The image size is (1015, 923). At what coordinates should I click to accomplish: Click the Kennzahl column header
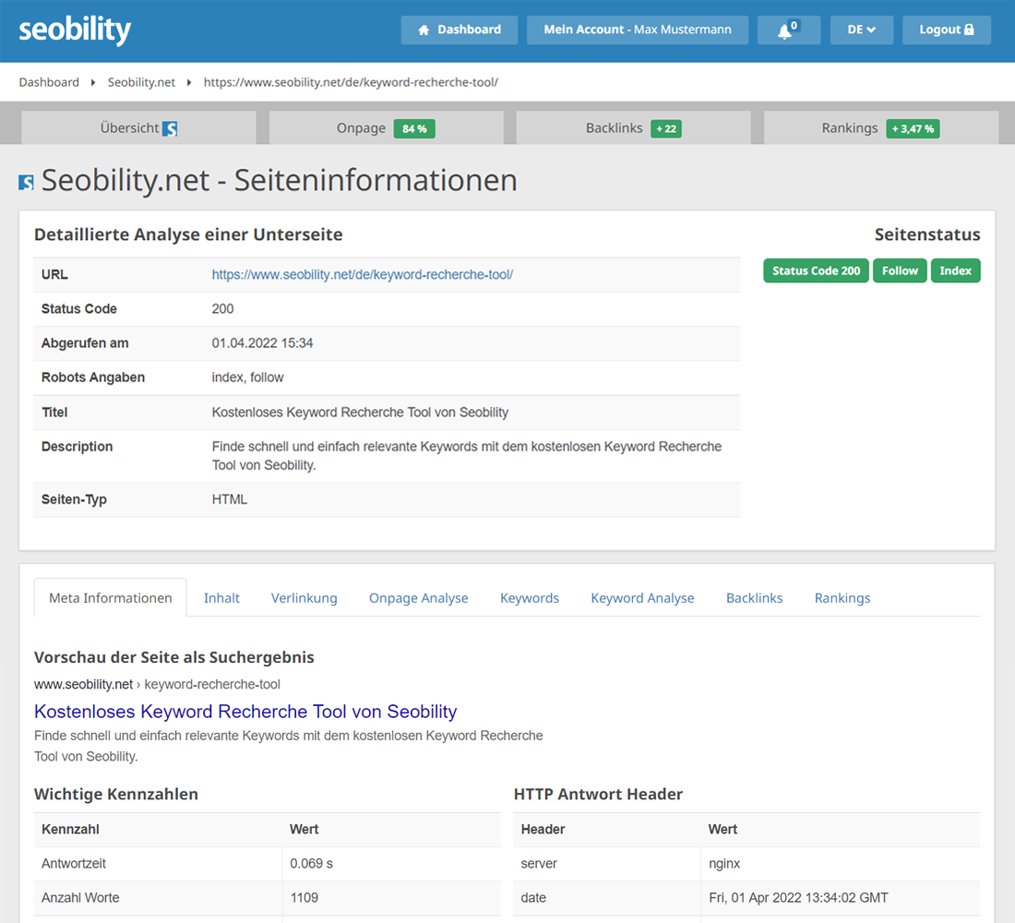click(70, 829)
